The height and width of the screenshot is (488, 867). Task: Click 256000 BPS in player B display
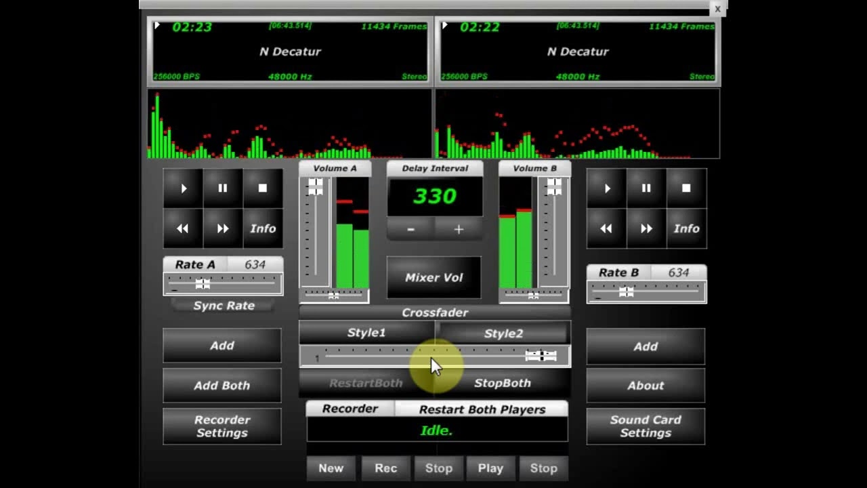[464, 77]
